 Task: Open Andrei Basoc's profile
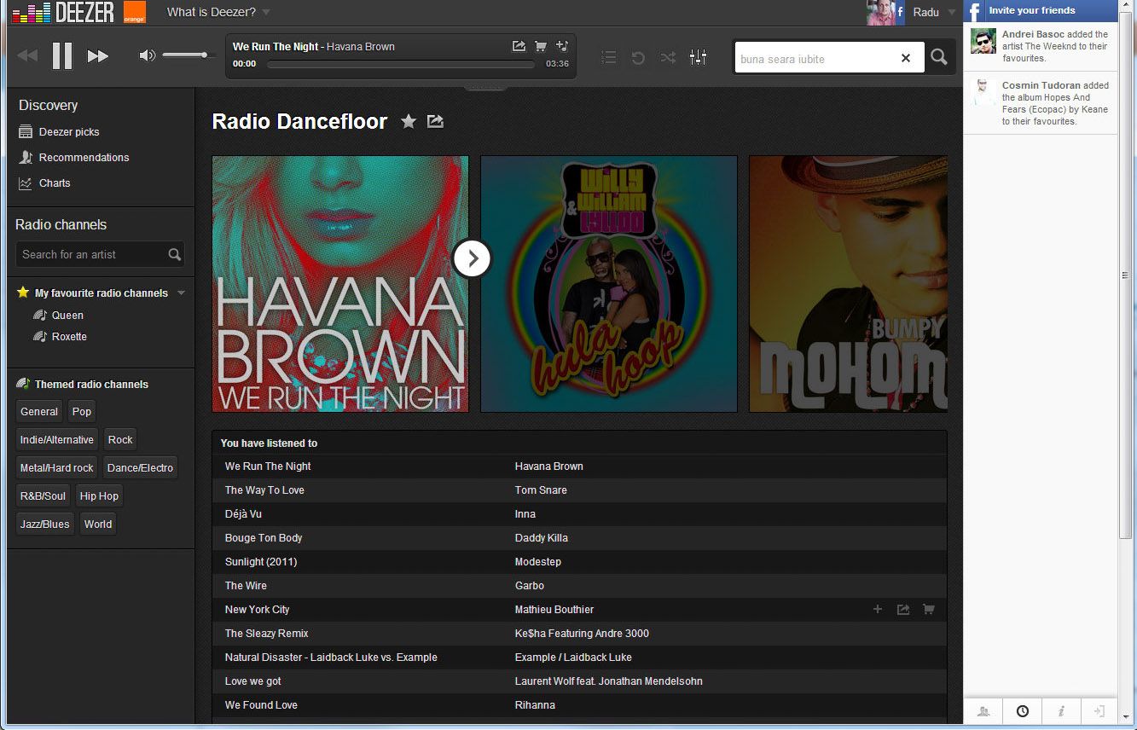(1033, 34)
